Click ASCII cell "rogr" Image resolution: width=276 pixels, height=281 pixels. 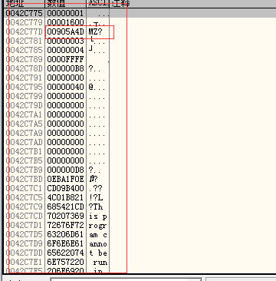[x=97, y=226]
